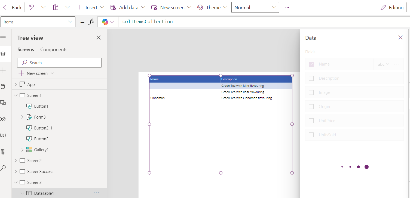The width and height of the screenshot is (410, 198).
Task: Toggle the hamburger navigation menu
Action: click(x=3, y=38)
